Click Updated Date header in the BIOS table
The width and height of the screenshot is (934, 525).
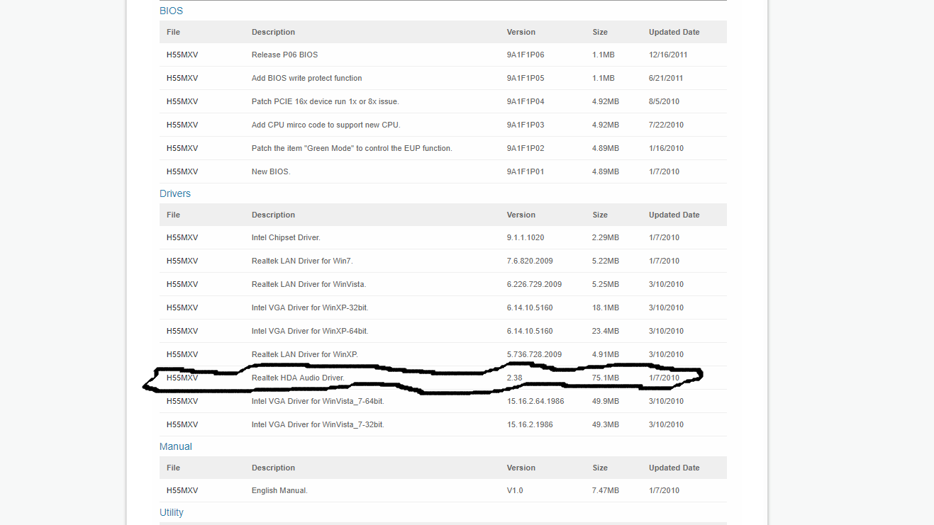point(674,32)
